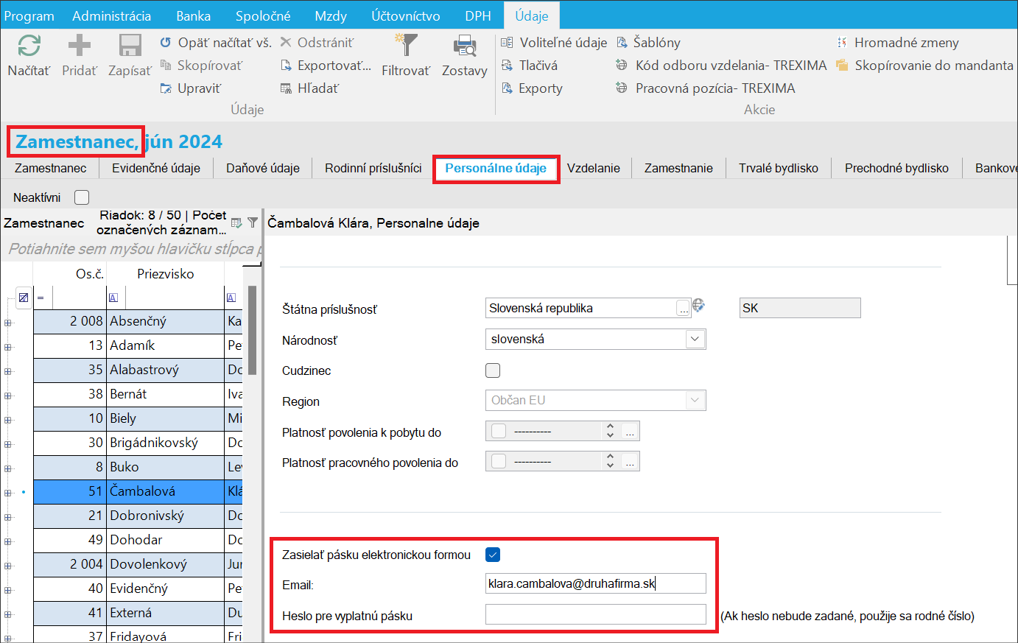Expand the row of Čambalová
The height and width of the screenshot is (643, 1018).
(8, 493)
